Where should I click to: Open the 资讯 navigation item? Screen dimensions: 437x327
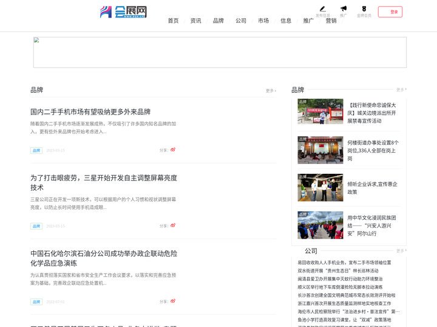[195, 21]
